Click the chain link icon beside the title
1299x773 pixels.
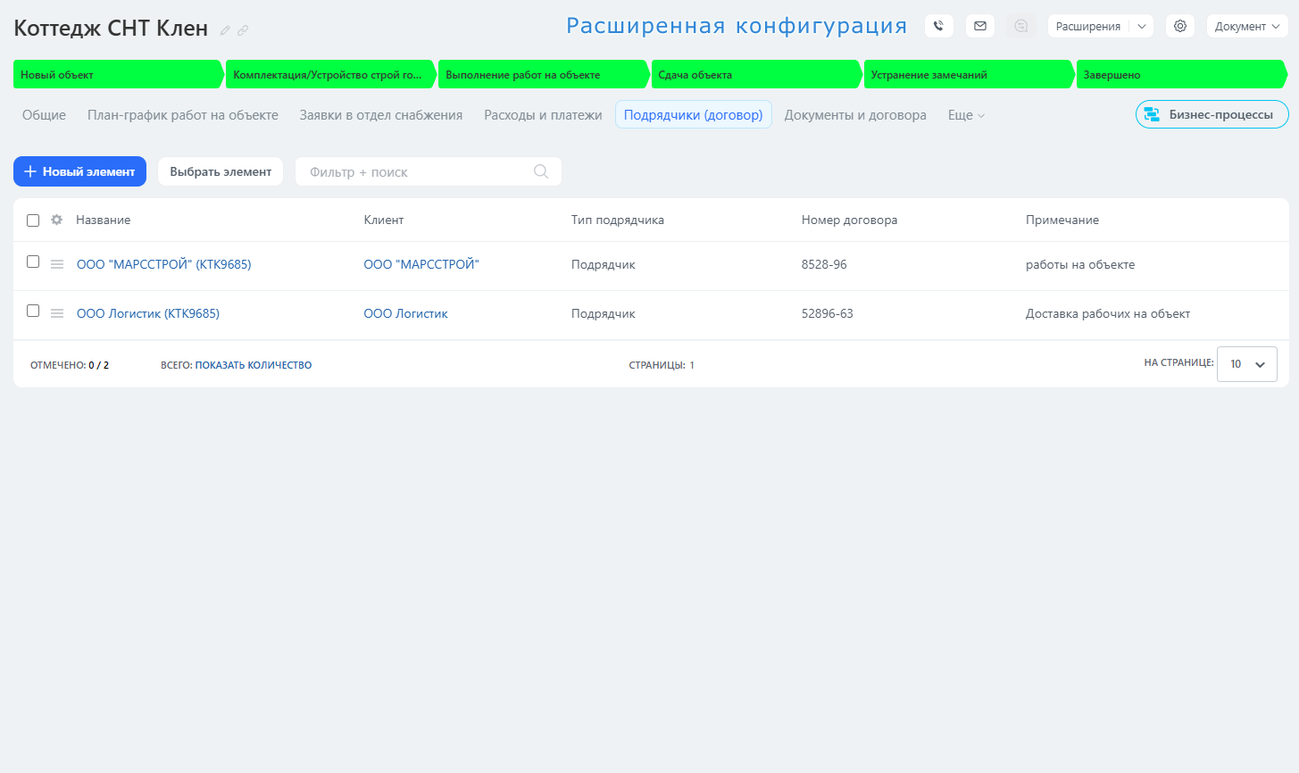tap(243, 30)
